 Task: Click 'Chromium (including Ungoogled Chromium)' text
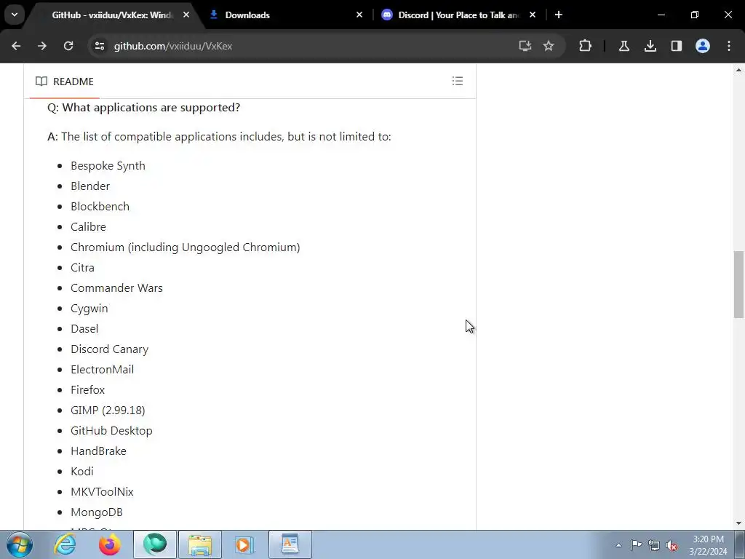[186, 247]
